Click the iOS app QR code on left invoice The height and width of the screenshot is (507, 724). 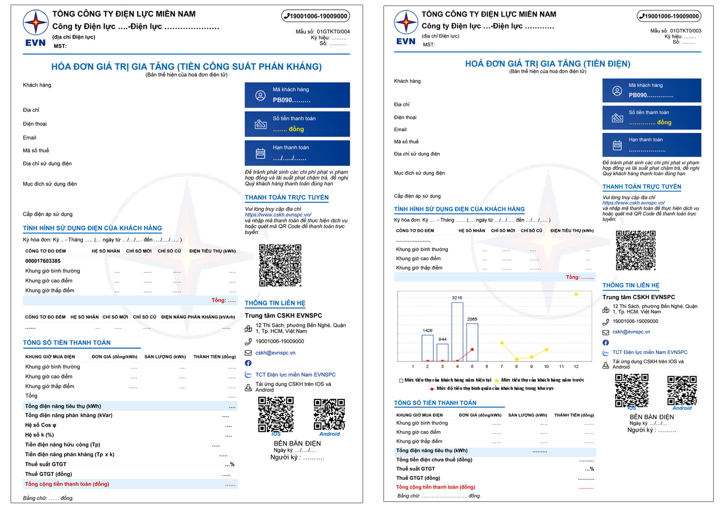276,414
